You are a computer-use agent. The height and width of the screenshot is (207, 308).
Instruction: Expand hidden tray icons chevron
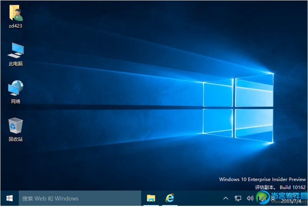[226, 199]
